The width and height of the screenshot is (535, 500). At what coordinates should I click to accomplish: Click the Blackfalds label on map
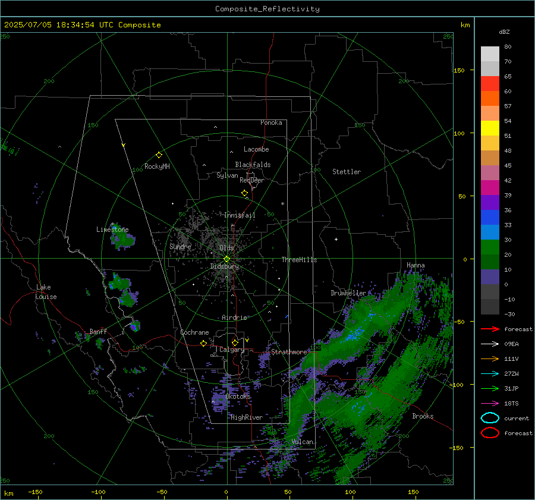click(x=253, y=165)
